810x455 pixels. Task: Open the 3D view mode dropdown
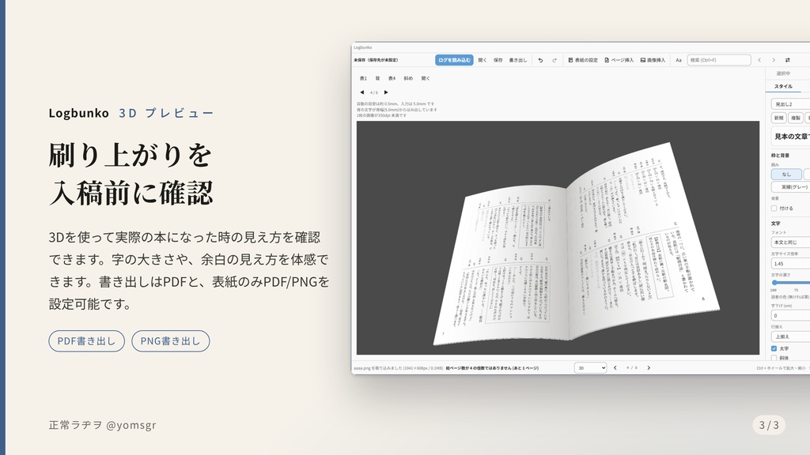590,368
